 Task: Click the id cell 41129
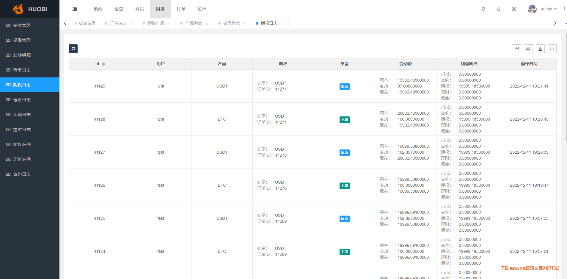click(x=99, y=86)
